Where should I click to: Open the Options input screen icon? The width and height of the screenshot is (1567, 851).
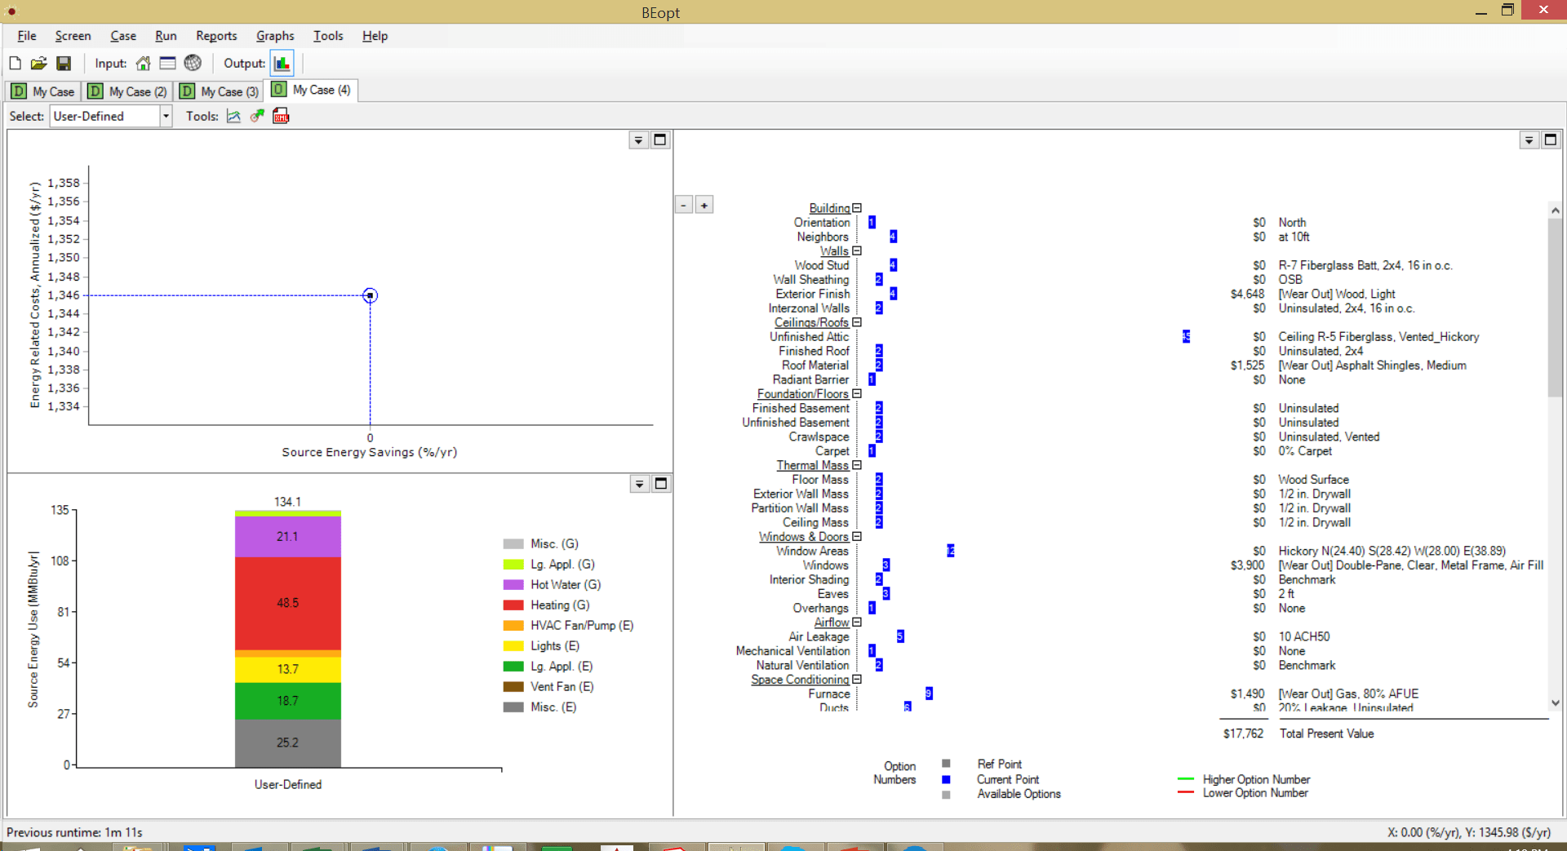pos(167,63)
